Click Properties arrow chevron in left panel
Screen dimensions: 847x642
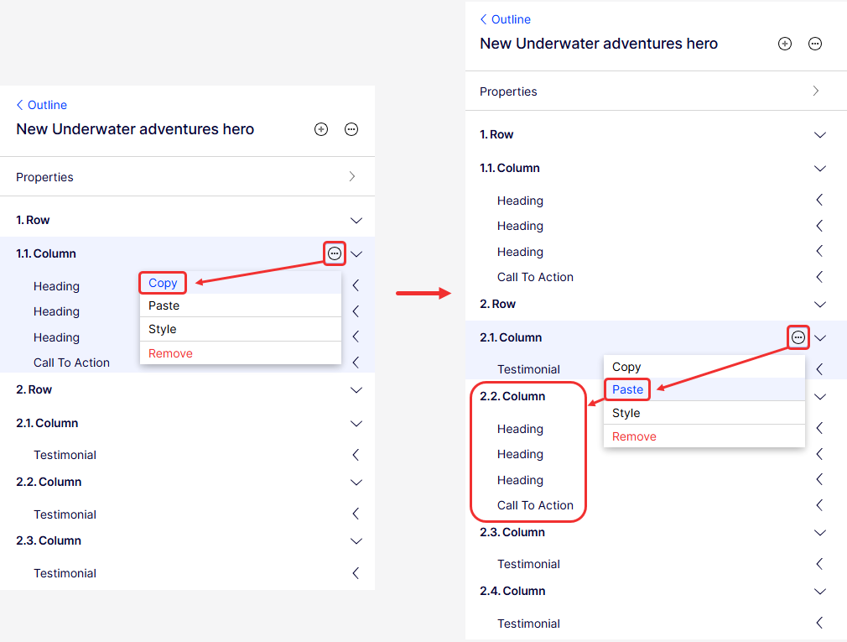point(352,176)
